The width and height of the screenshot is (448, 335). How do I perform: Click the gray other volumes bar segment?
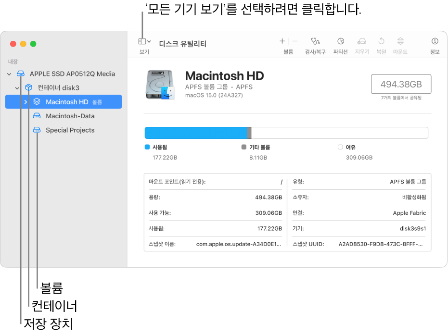[x=249, y=133]
